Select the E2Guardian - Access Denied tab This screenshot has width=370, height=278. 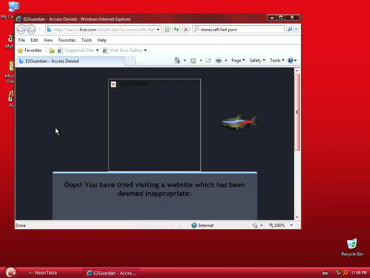(70, 61)
